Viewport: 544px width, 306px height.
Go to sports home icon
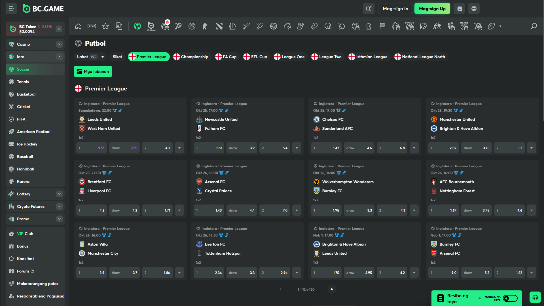click(78, 26)
